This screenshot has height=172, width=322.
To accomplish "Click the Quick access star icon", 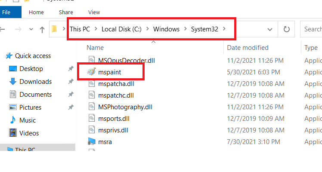I will click(9, 56).
